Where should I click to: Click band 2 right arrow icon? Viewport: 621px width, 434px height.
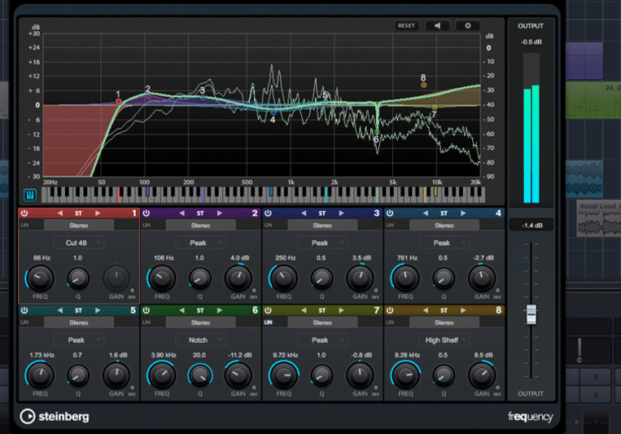tap(220, 213)
